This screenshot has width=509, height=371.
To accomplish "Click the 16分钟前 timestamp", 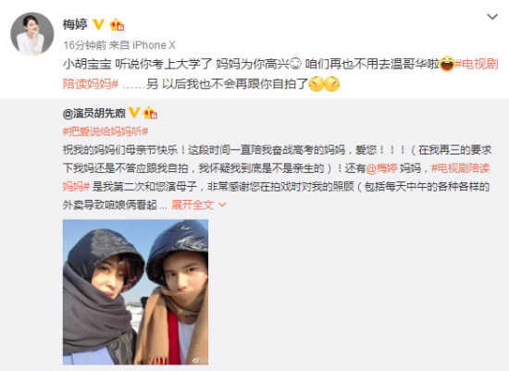I will pos(84,45).
